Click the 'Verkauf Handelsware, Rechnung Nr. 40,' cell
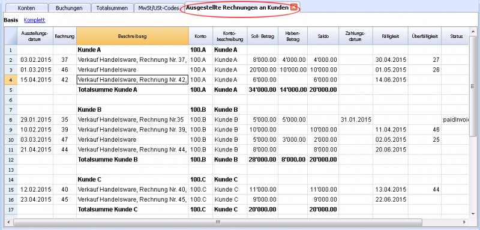Viewport: 480px width, 230px height. point(132,190)
